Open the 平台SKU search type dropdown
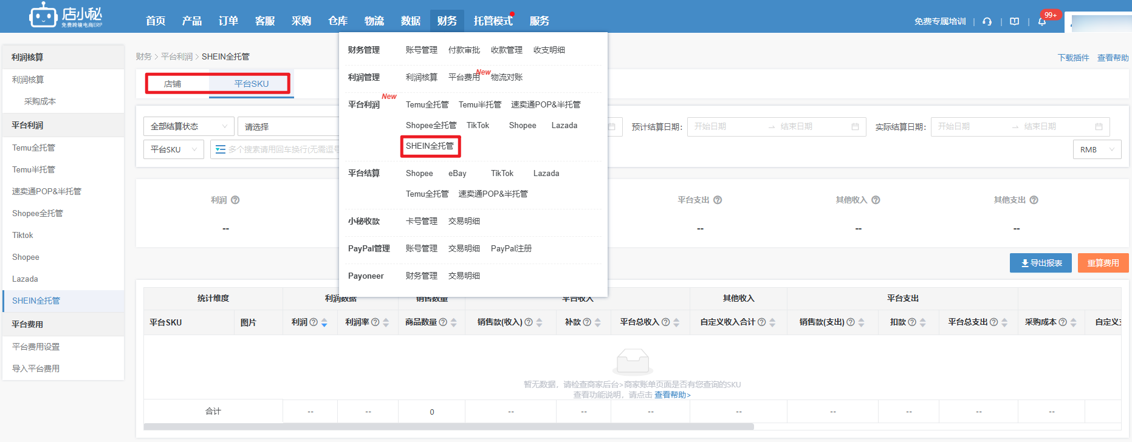 [x=174, y=149]
